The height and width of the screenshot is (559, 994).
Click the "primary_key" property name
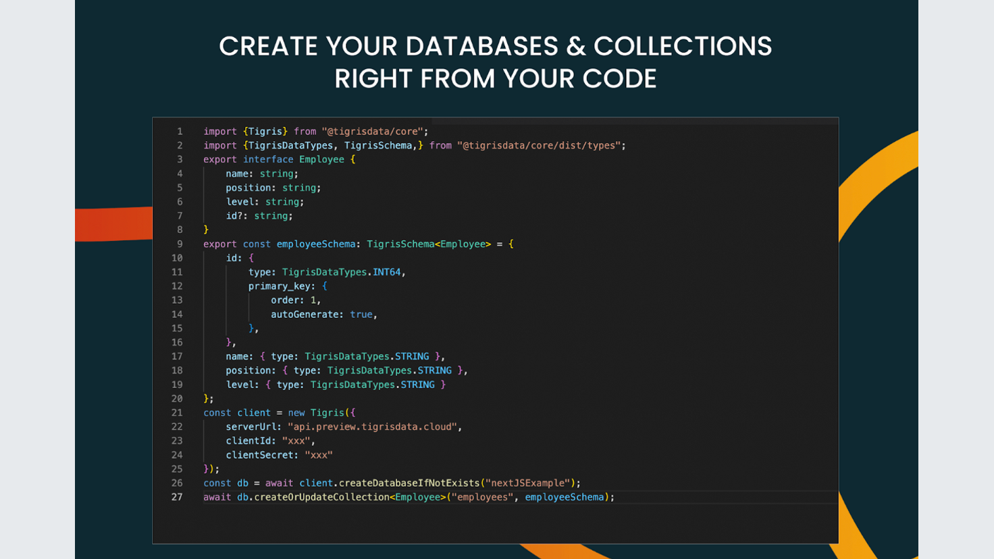[x=279, y=286]
